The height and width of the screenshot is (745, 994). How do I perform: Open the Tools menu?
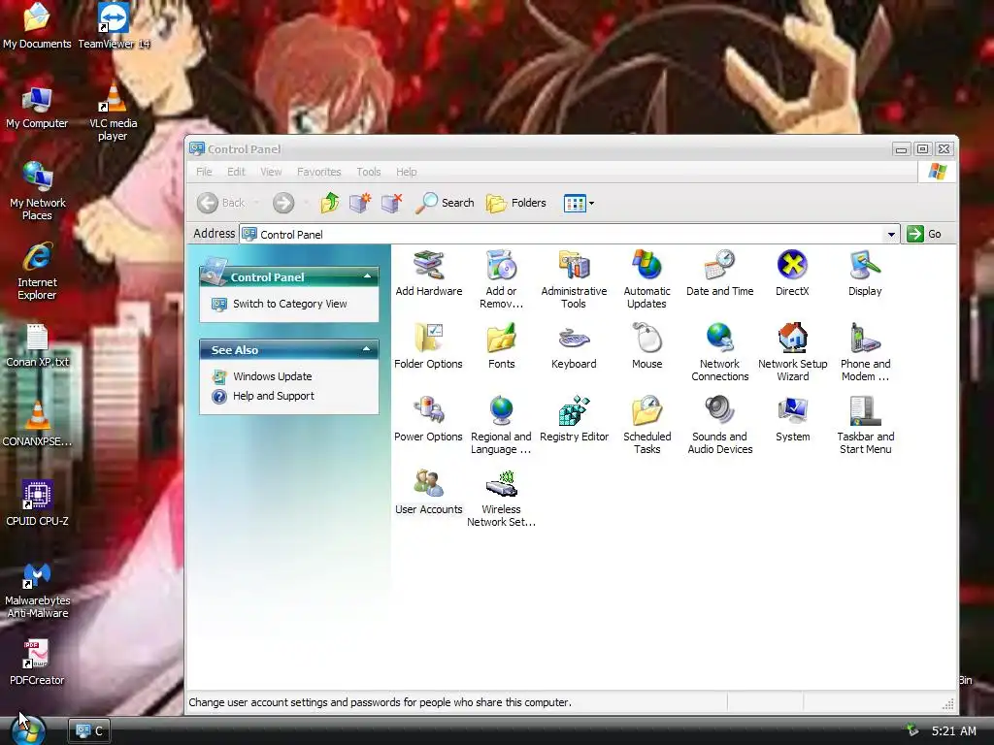368,172
